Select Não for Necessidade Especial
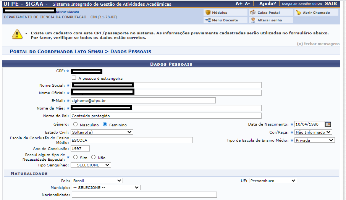The width and height of the screenshot is (346, 200). click(93, 157)
